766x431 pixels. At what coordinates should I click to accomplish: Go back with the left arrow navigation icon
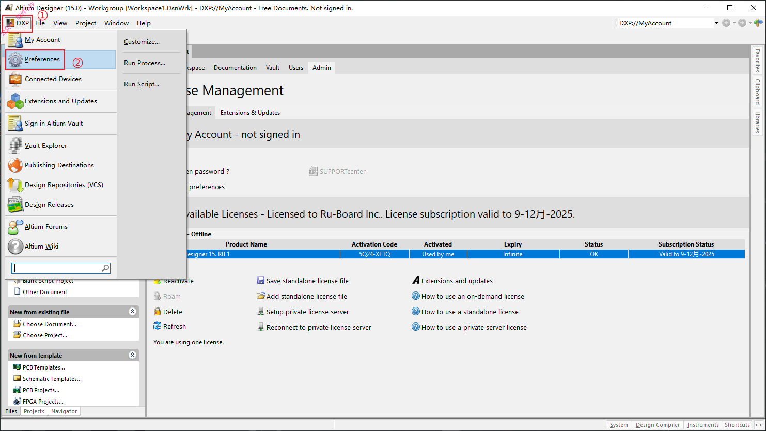pos(726,23)
